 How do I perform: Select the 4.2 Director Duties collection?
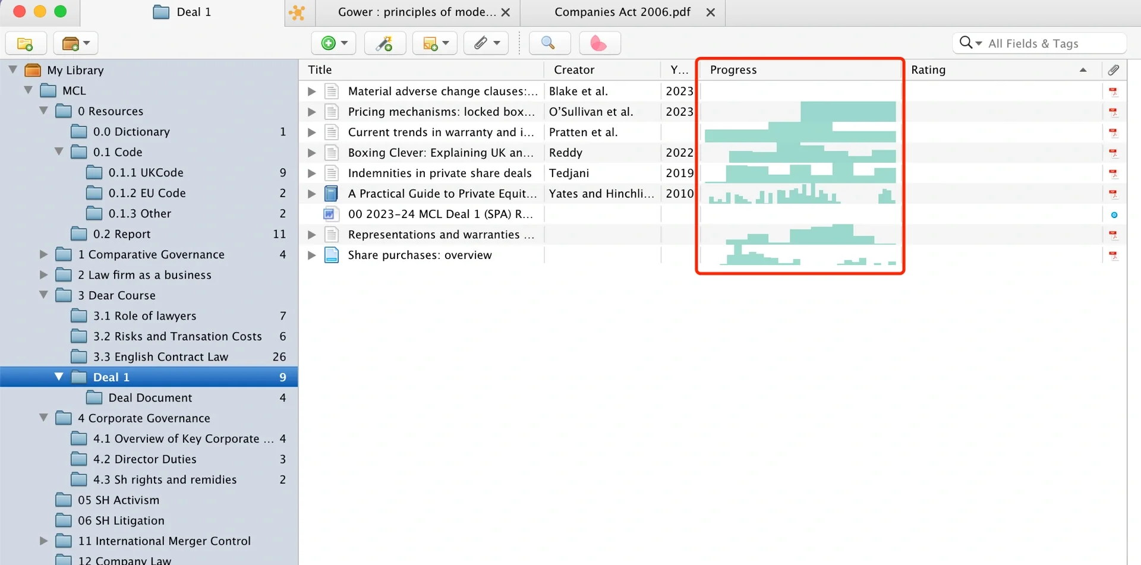[149, 459]
